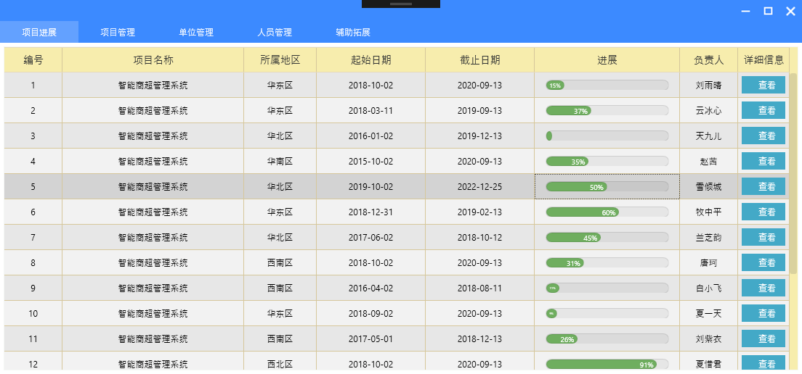Click the 50% progress bar
Image resolution: width=802 pixels, height=374 pixels.
tap(607, 187)
